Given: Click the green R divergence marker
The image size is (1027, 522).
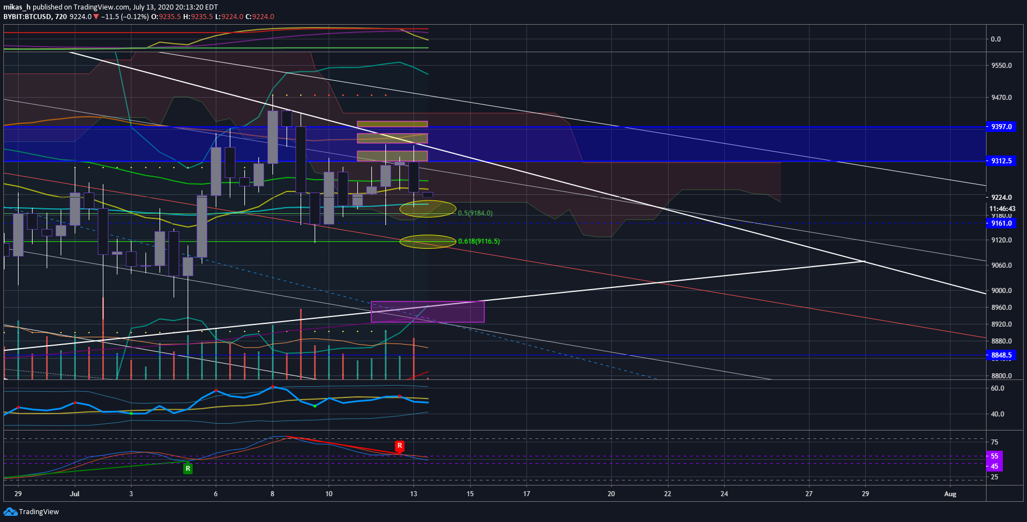Looking at the screenshot, I should click(188, 469).
